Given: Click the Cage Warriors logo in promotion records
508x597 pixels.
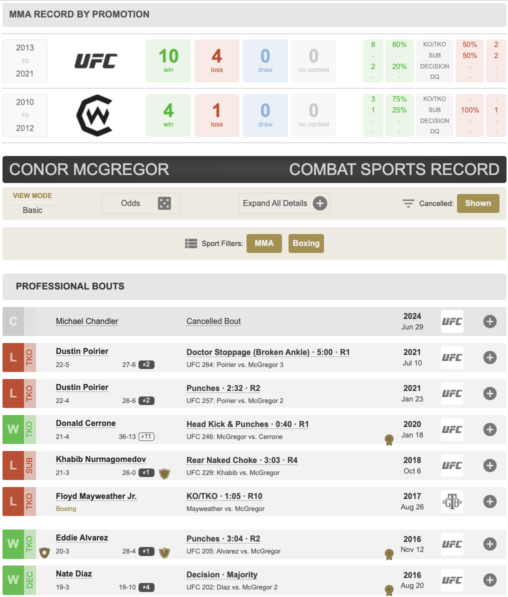Looking at the screenshot, I should 94,115.
